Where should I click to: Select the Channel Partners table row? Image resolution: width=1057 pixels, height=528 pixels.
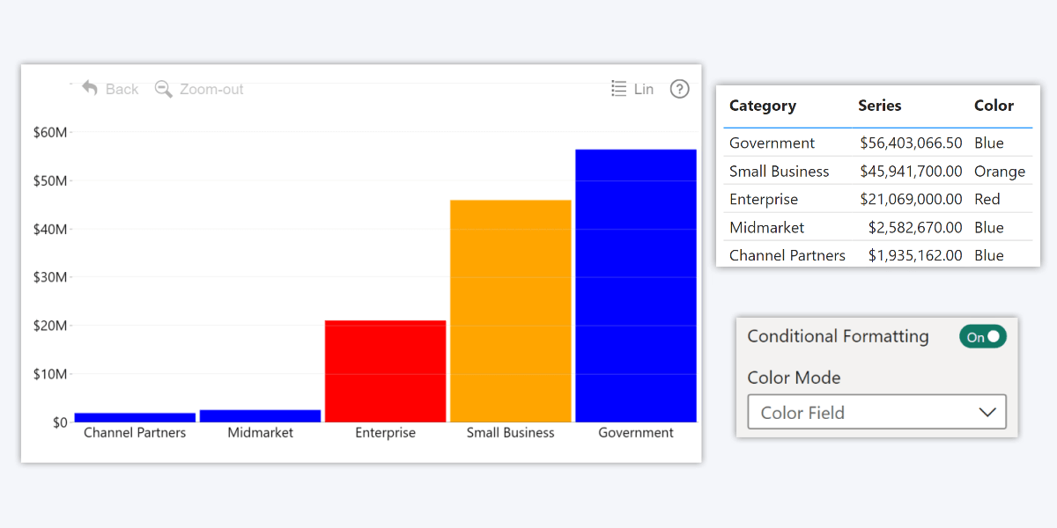click(x=787, y=255)
